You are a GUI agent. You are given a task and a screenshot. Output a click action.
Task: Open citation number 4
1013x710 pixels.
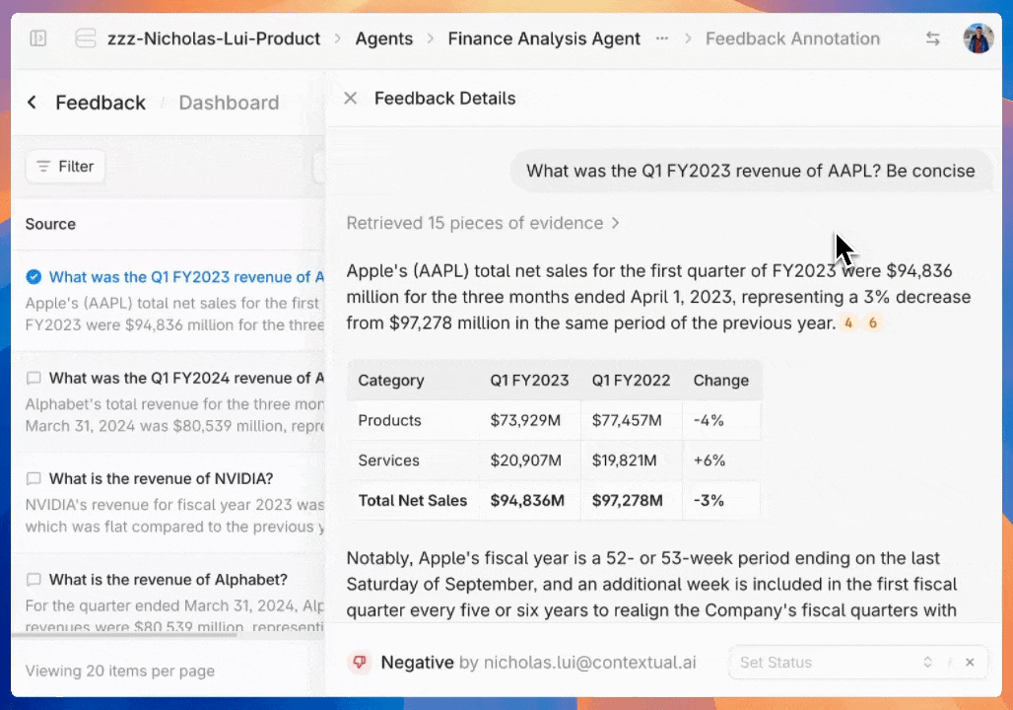point(848,322)
